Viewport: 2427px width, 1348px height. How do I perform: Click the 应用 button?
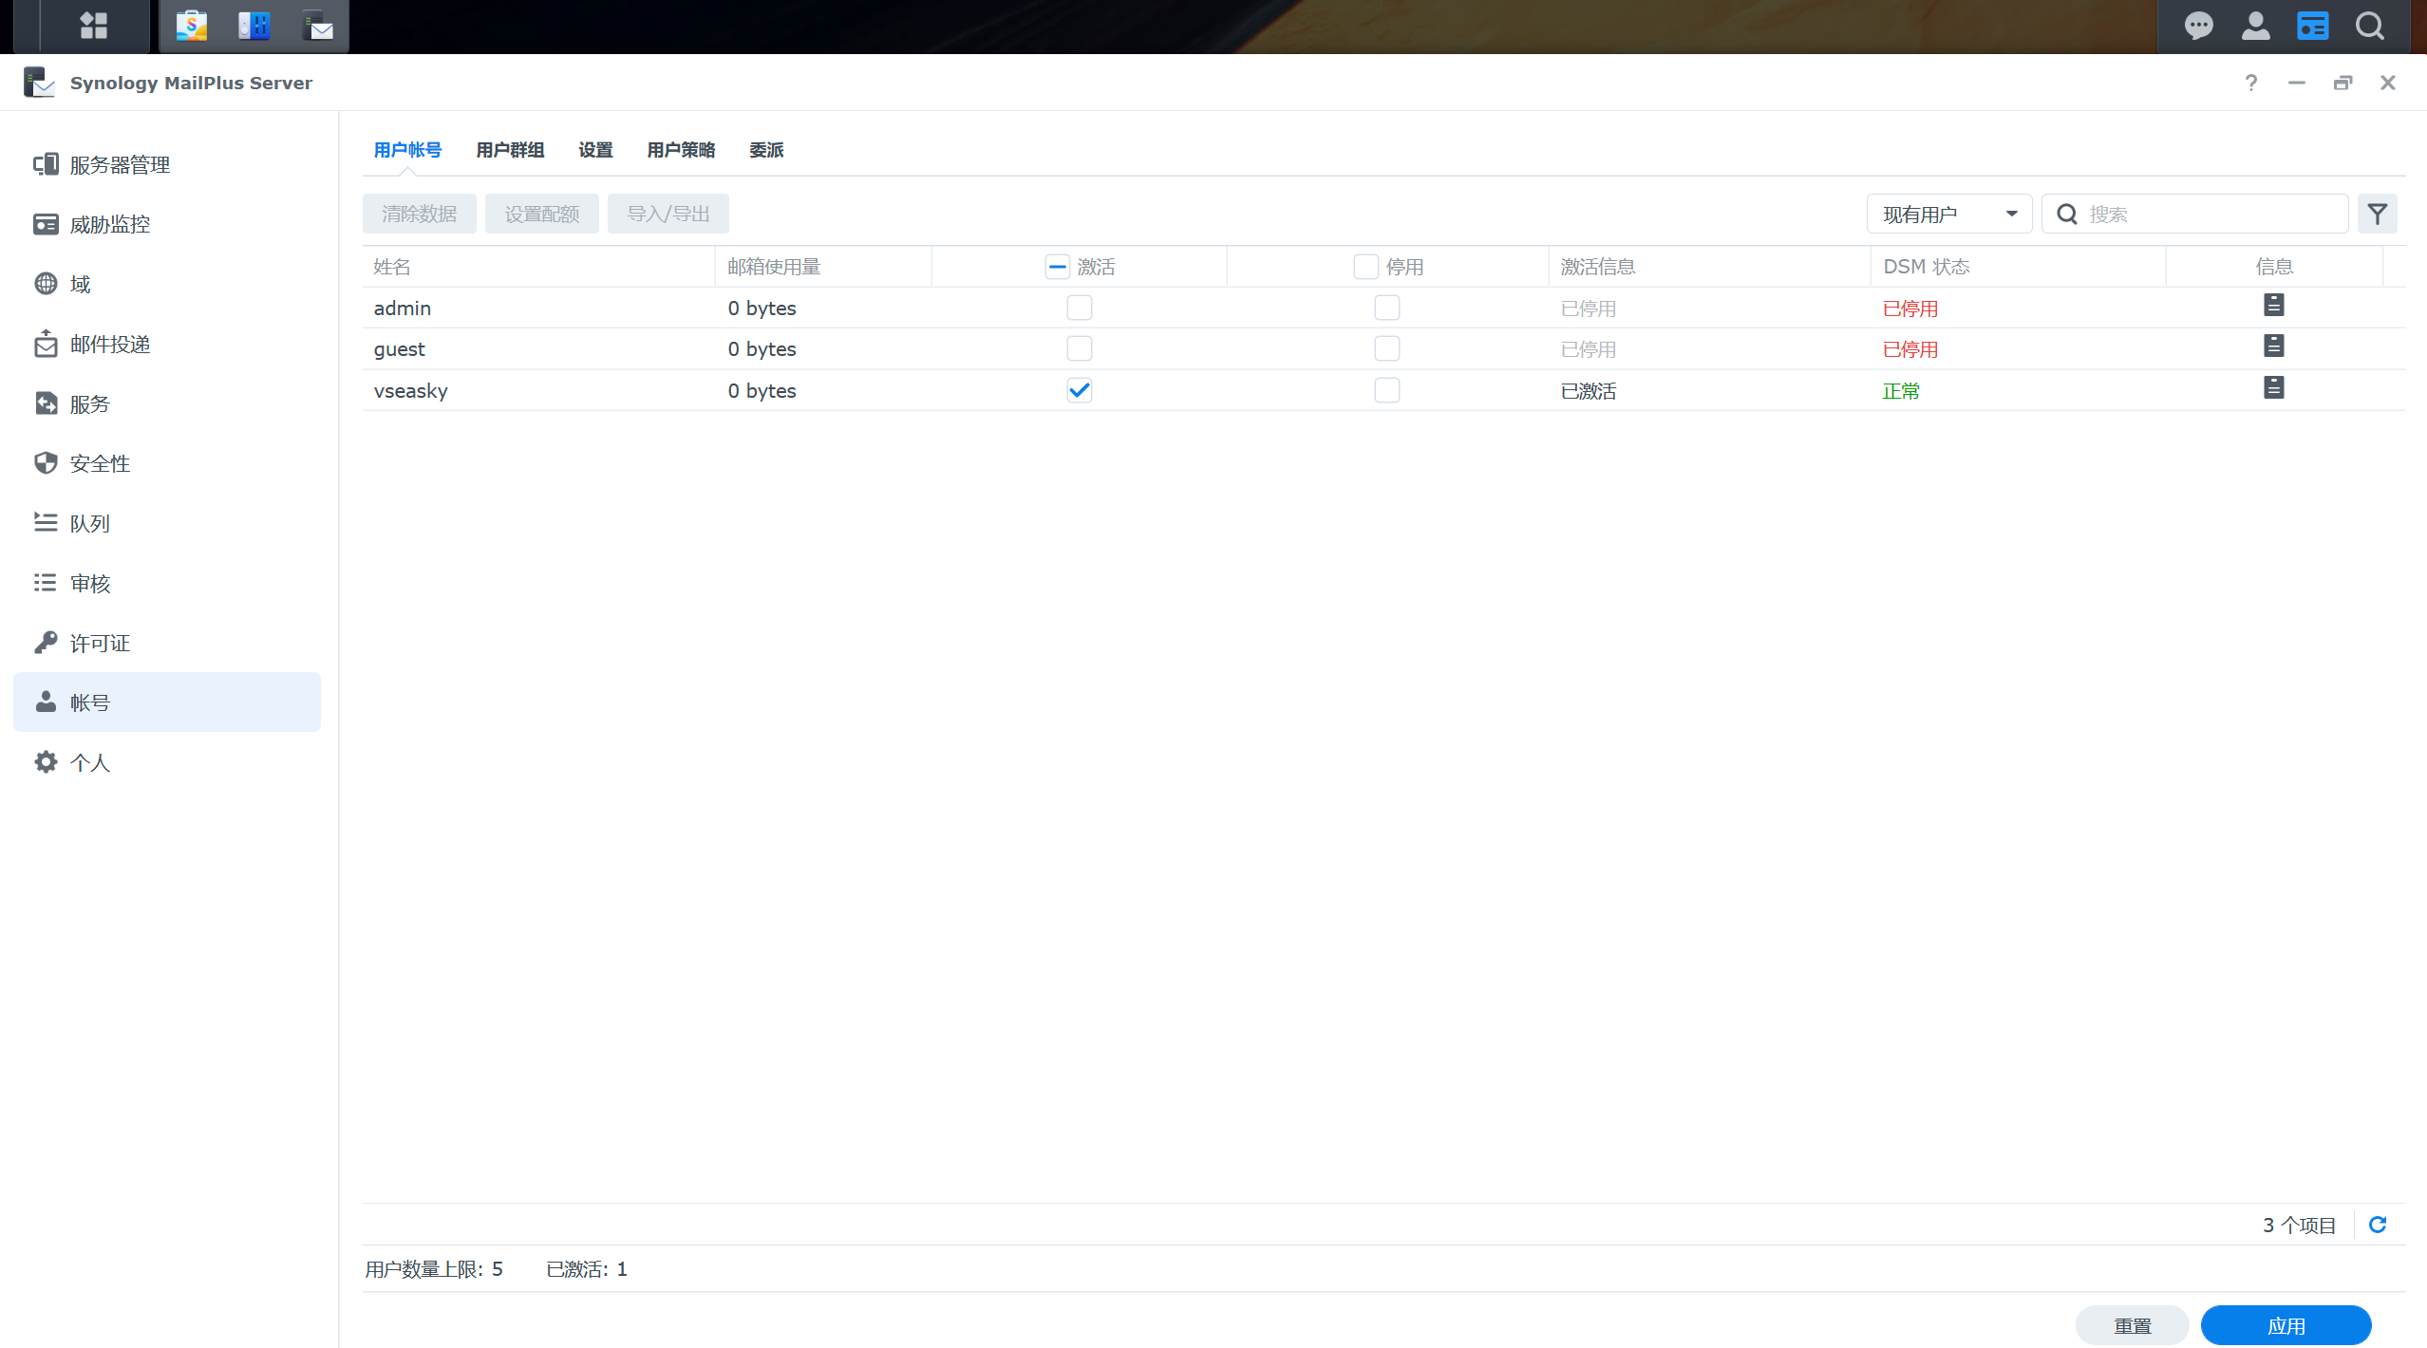coord(2286,1325)
